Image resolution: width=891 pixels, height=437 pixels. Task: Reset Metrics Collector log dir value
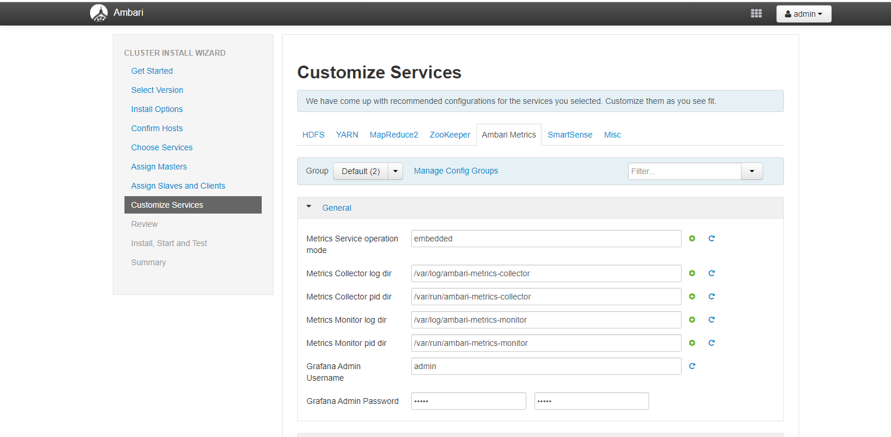tap(711, 273)
